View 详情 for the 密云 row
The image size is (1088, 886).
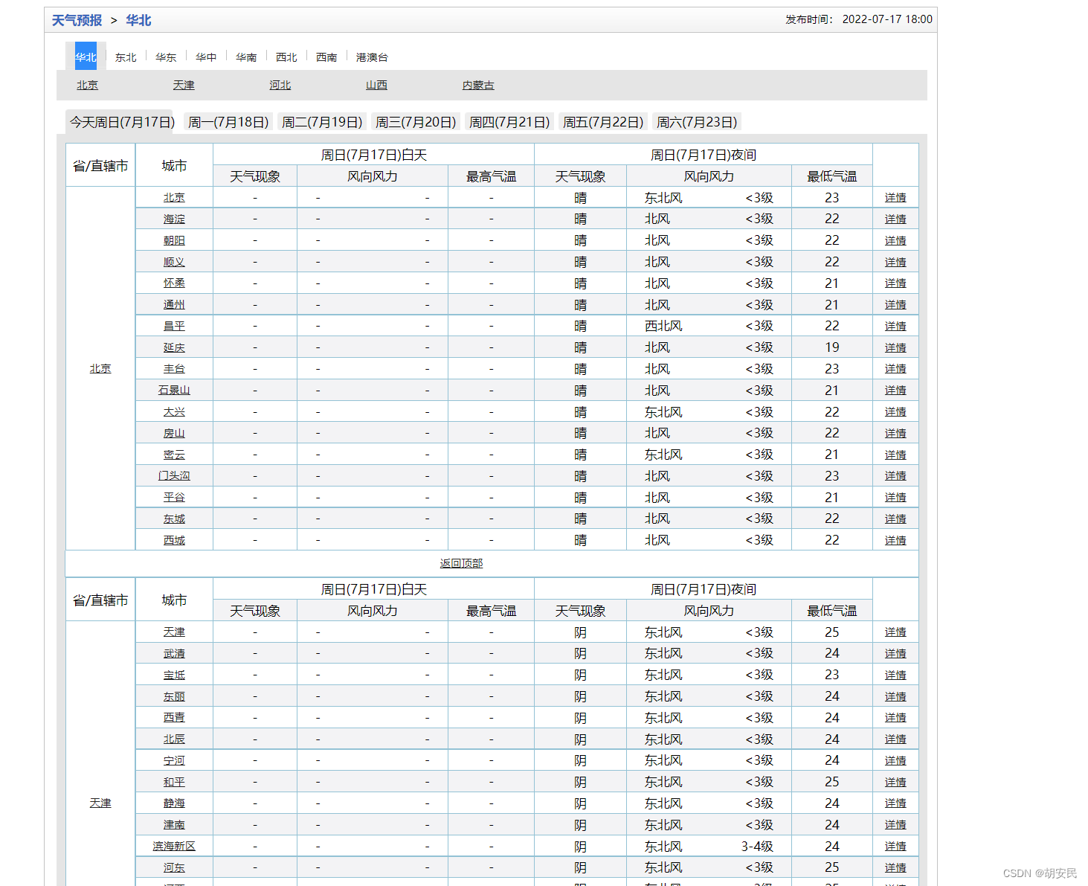(x=895, y=455)
